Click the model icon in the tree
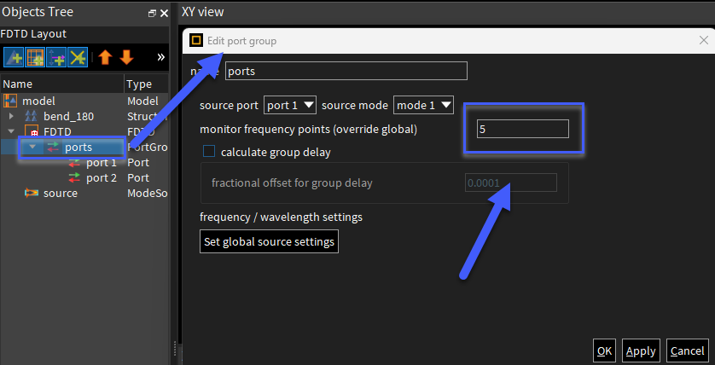The height and width of the screenshot is (365, 715). pyautogui.click(x=10, y=101)
